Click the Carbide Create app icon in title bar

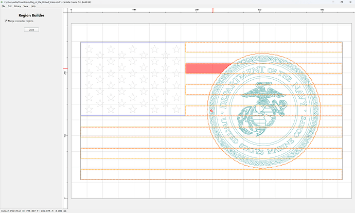point(2,2)
